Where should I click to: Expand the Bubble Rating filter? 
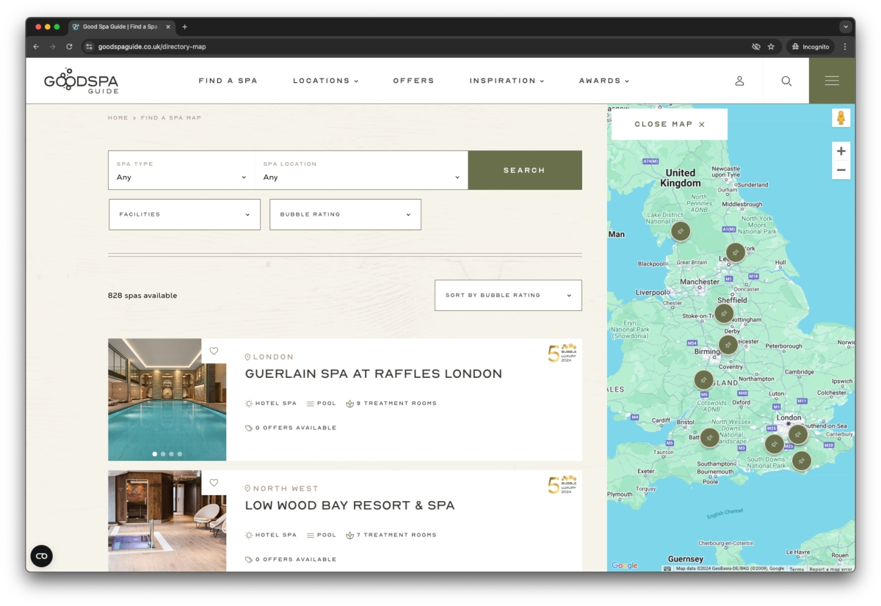(x=345, y=214)
